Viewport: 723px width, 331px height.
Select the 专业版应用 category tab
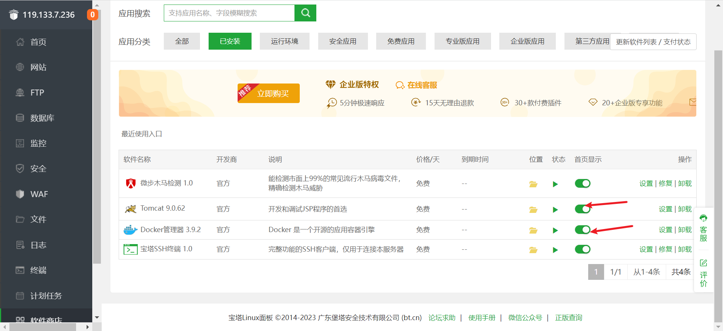coord(463,41)
